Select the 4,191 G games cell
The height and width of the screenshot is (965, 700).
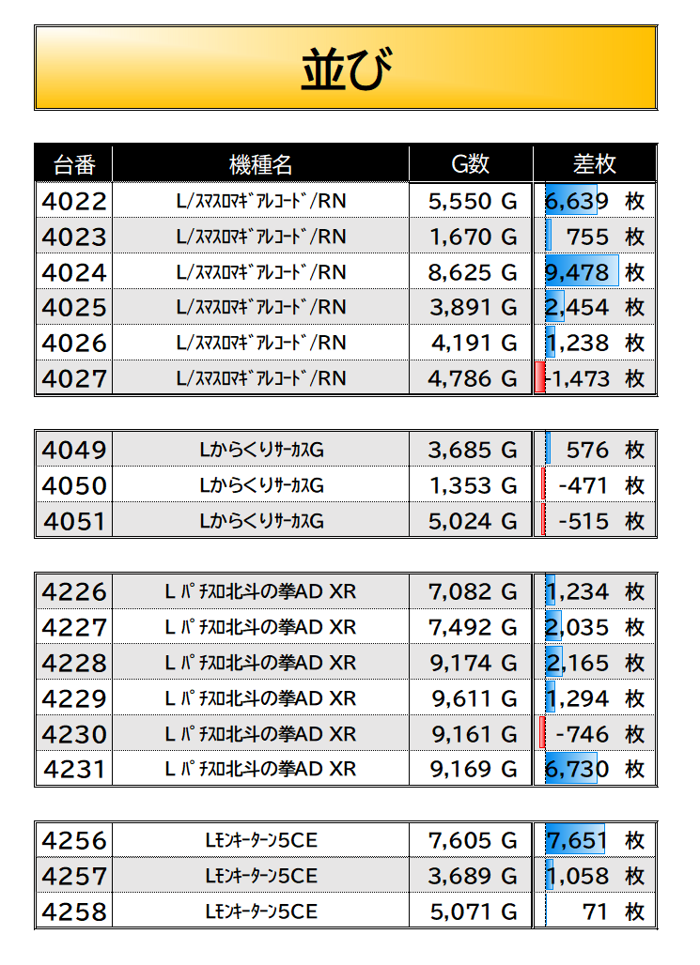point(471,343)
